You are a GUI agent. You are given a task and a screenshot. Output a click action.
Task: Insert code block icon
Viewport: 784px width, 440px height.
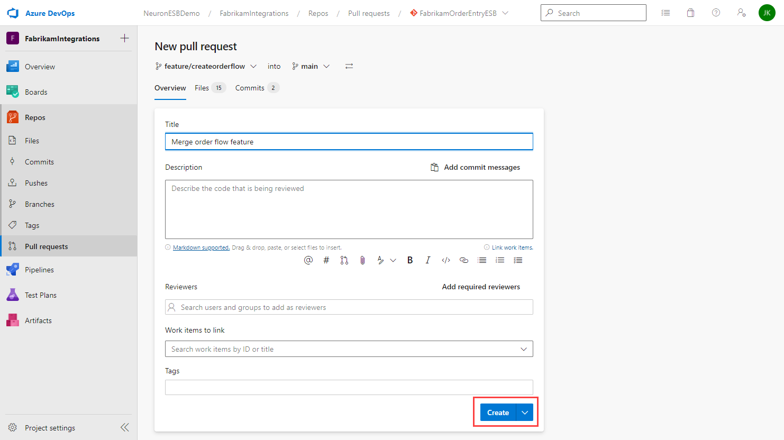pyautogui.click(x=446, y=260)
